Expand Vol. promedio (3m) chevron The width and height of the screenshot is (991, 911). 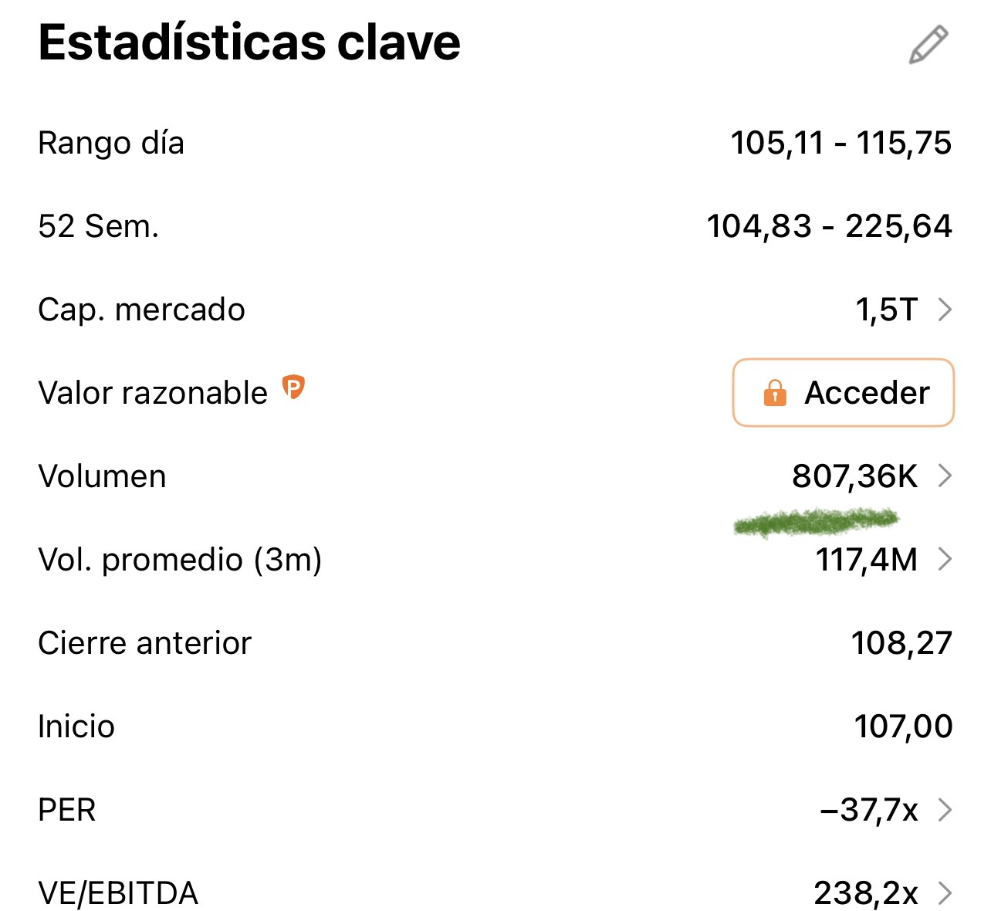(945, 559)
